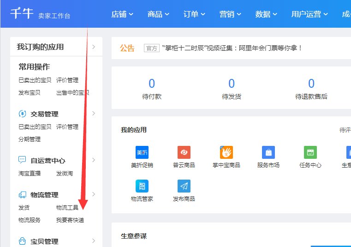Click the 发货 link
The width and height of the screenshot is (351, 247).
[x=24, y=208]
